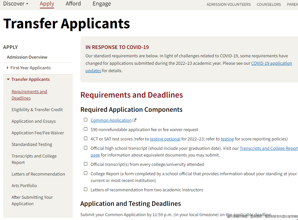Open Eligibility & Transfer Credit in sidebar
The height and width of the screenshot is (220, 298).
pyautogui.click(x=37, y=110)
